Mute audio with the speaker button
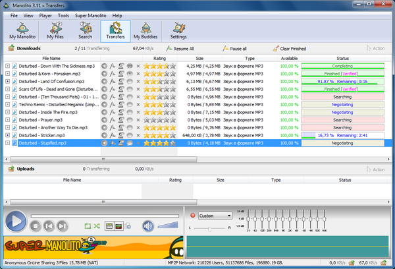Screen dimensions: 395x269 click(148, 226)
